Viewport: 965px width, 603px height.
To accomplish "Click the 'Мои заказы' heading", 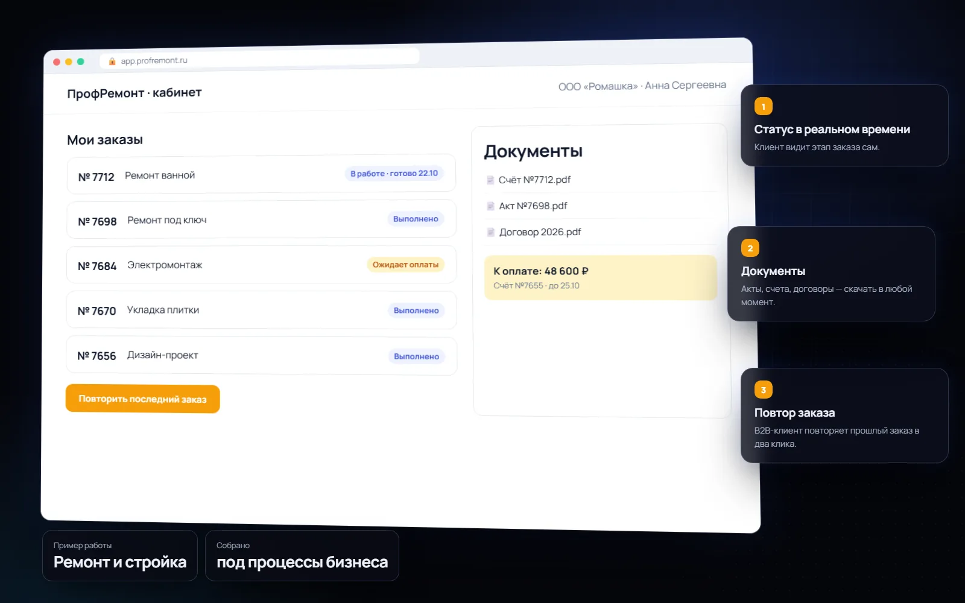I will coord(105,140).
